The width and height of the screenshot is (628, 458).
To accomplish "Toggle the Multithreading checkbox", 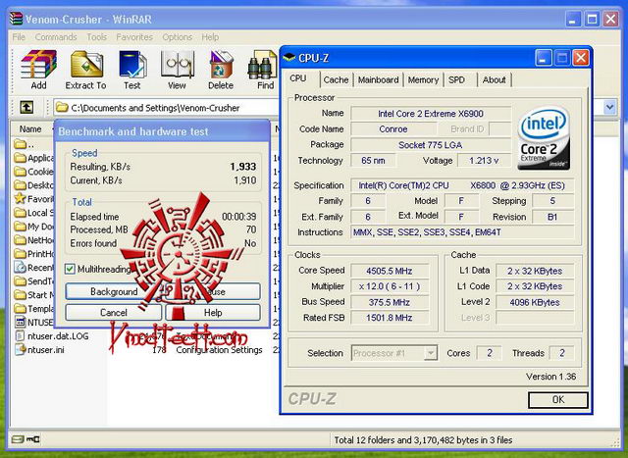I will pos(70,269).
